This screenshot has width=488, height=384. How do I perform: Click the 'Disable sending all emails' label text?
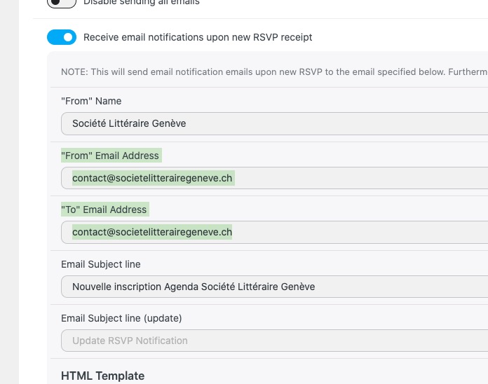coord(142,3)
